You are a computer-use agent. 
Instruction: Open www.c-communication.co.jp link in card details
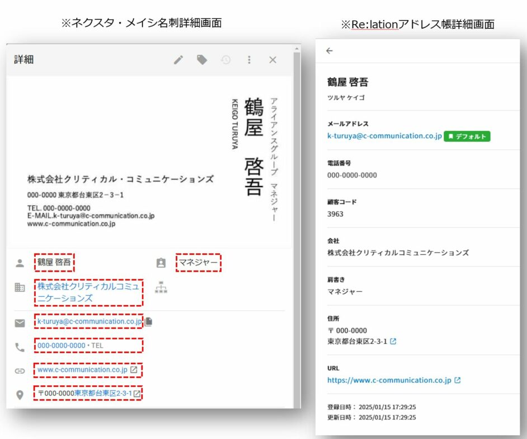pos(82,370)
